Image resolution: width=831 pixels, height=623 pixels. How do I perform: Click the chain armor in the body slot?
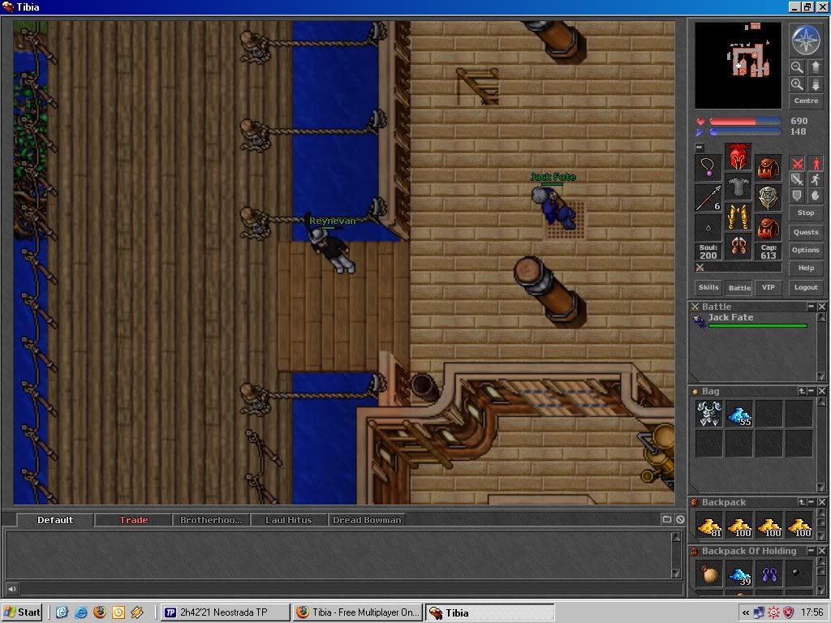point(738,187)
